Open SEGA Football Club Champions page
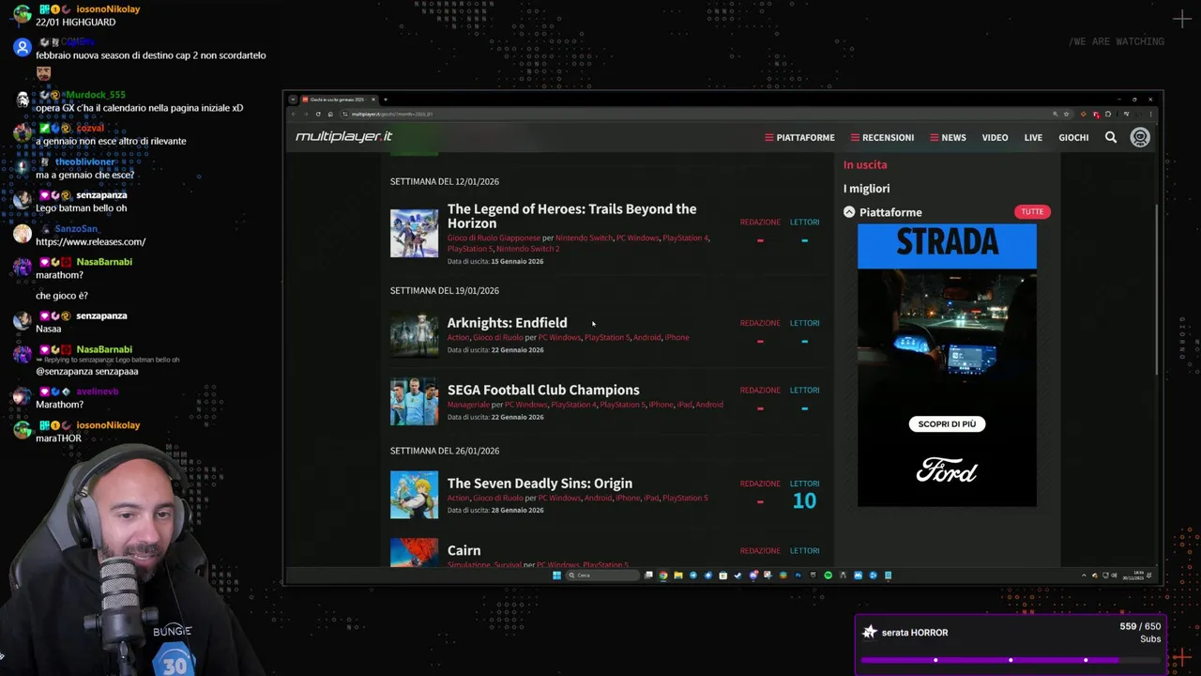This screenshot has width=1201, height=676. (543, 390)
